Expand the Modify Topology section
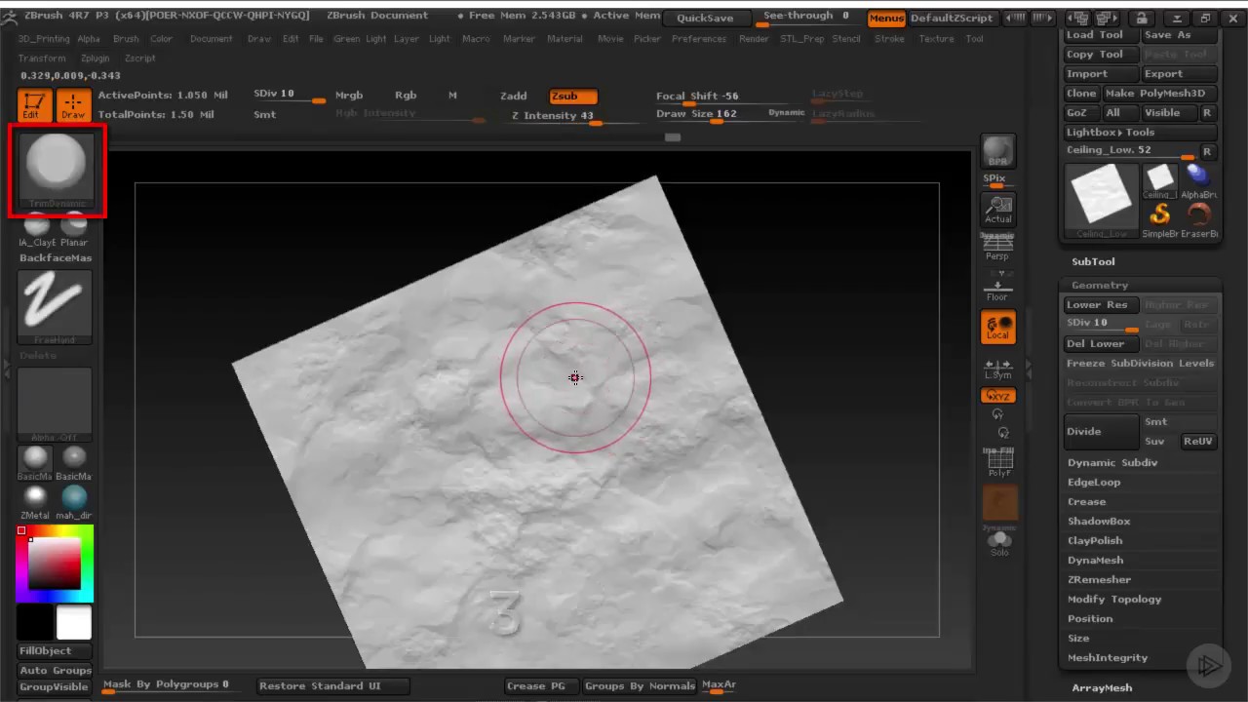1248x702 pixels. point(1114,600)
